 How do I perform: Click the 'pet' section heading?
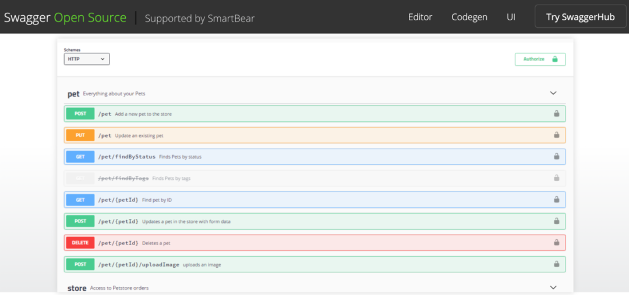point(73,94)
